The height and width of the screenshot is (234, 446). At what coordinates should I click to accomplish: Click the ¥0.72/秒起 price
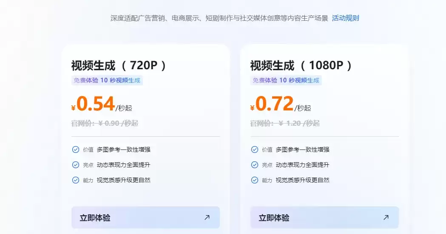coord(281,104)
